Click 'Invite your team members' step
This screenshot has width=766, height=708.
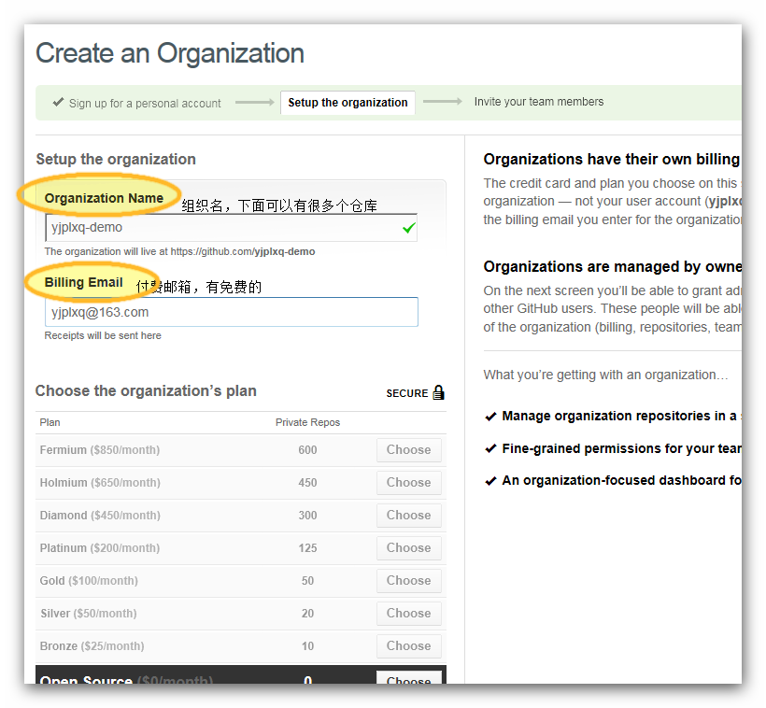(539, 102)
